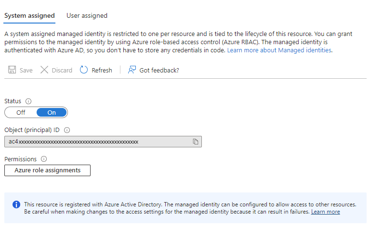Click the Discard X icon
370x228 pixels.
44,70
